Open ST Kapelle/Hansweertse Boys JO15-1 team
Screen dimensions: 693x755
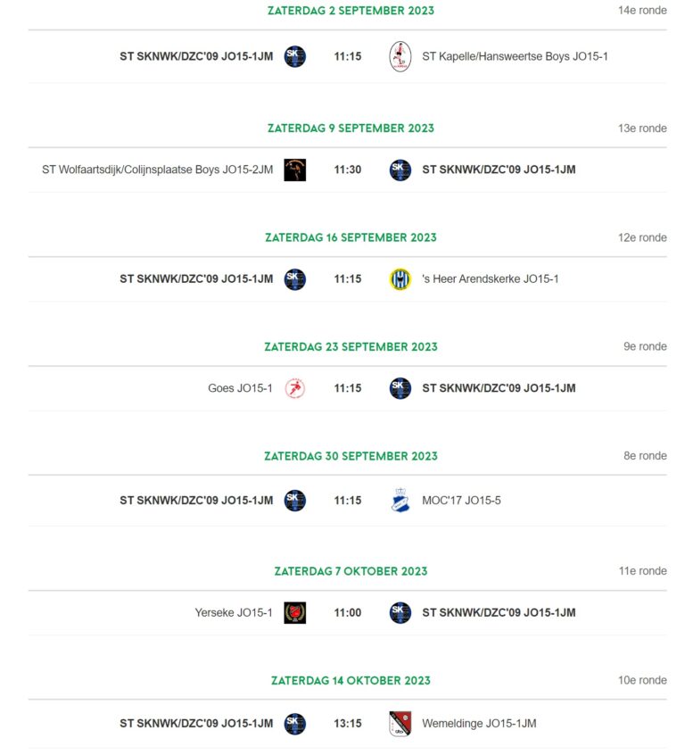515,56
